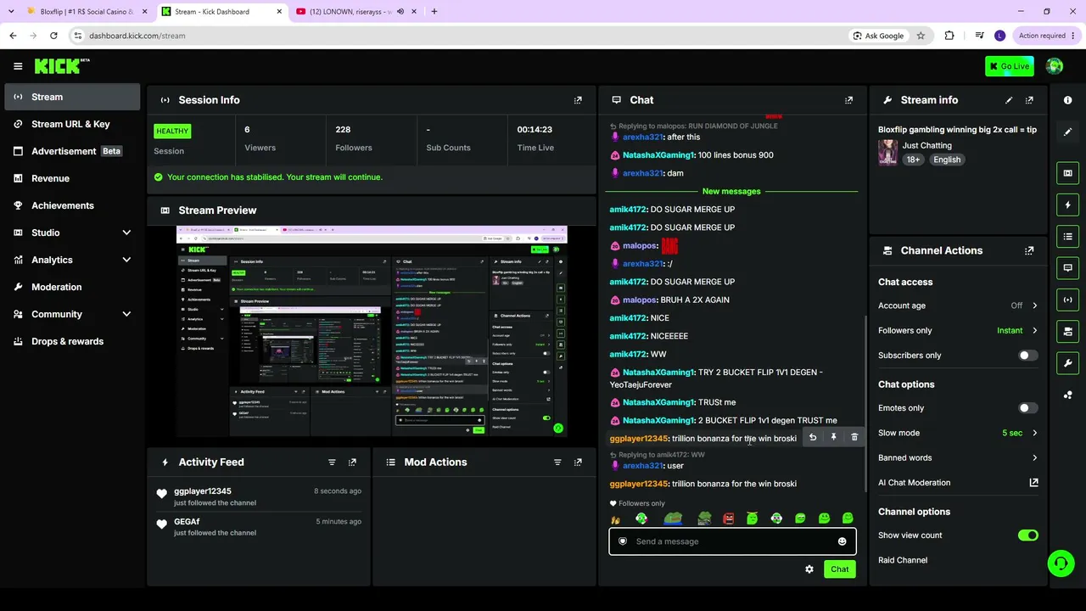Pop out the Stream info panel
1086x611 pixels.
pyautogui.click(x=1029, y=100)
